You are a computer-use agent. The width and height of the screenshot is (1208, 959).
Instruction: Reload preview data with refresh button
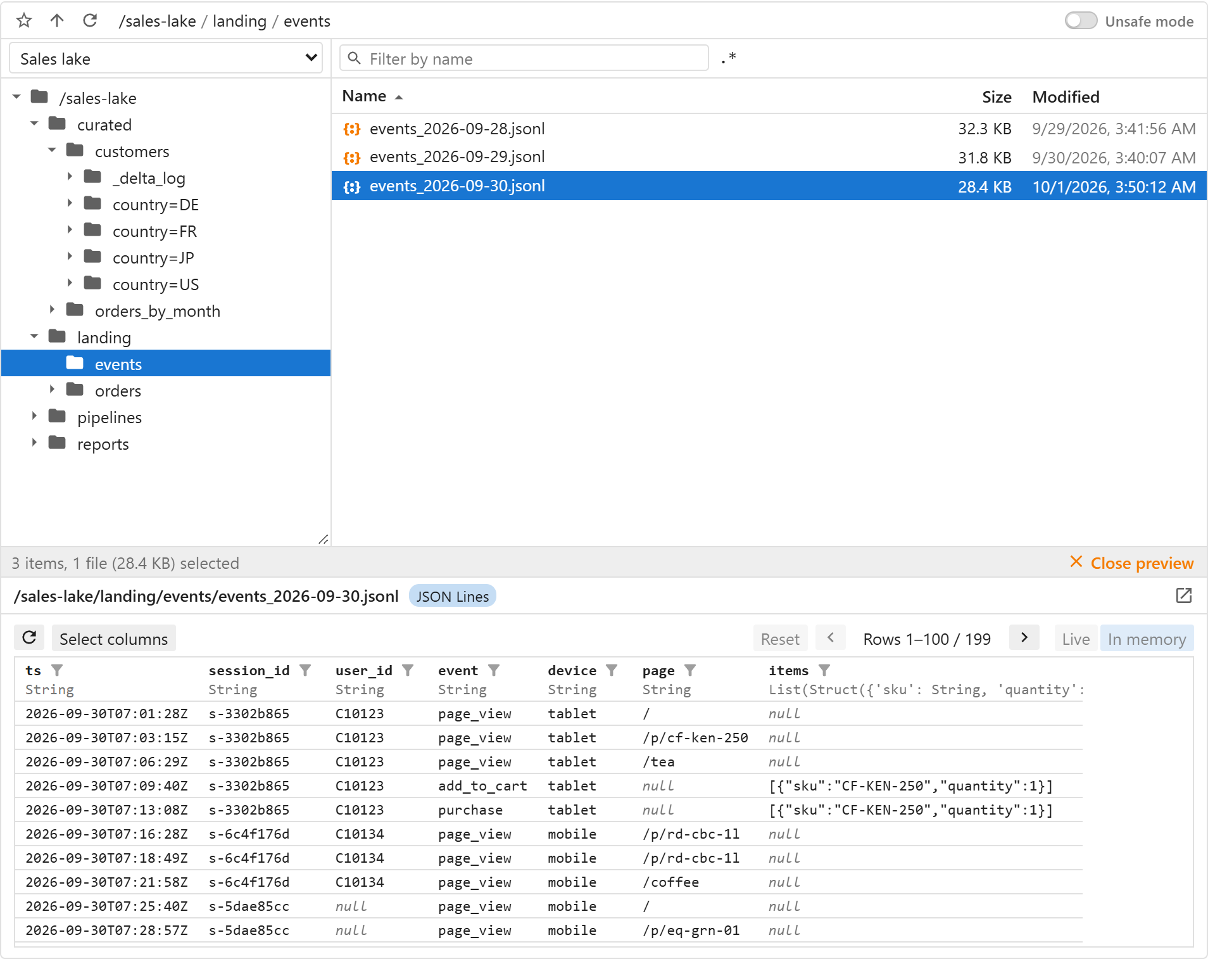pyautogui.click(x=29, y=638)
